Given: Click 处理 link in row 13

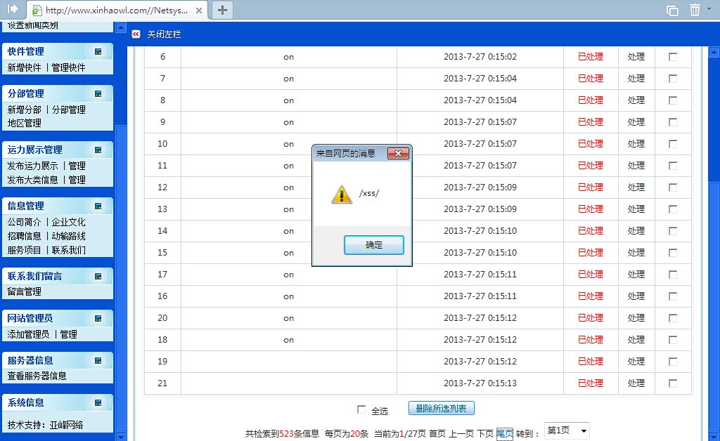Looking at the screenshot, I should click(x=636, y=209).
